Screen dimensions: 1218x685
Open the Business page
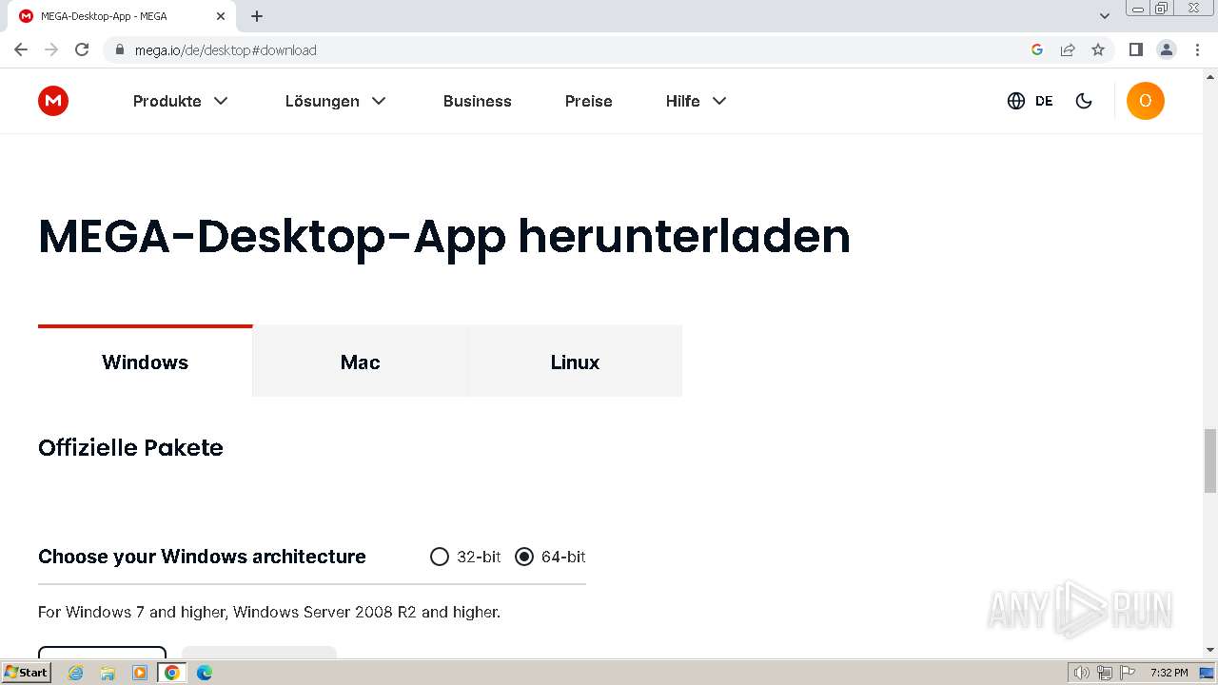click(x=478, y=101)
